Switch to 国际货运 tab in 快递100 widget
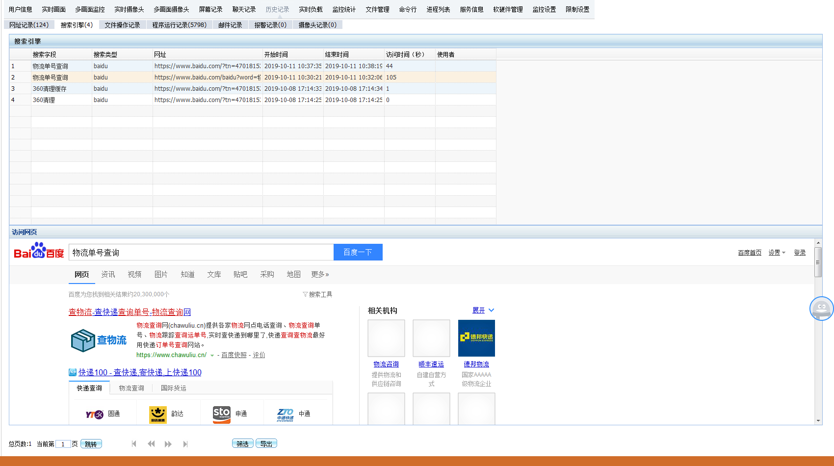This screenshot has width=834, height=466. coord(174,388)
